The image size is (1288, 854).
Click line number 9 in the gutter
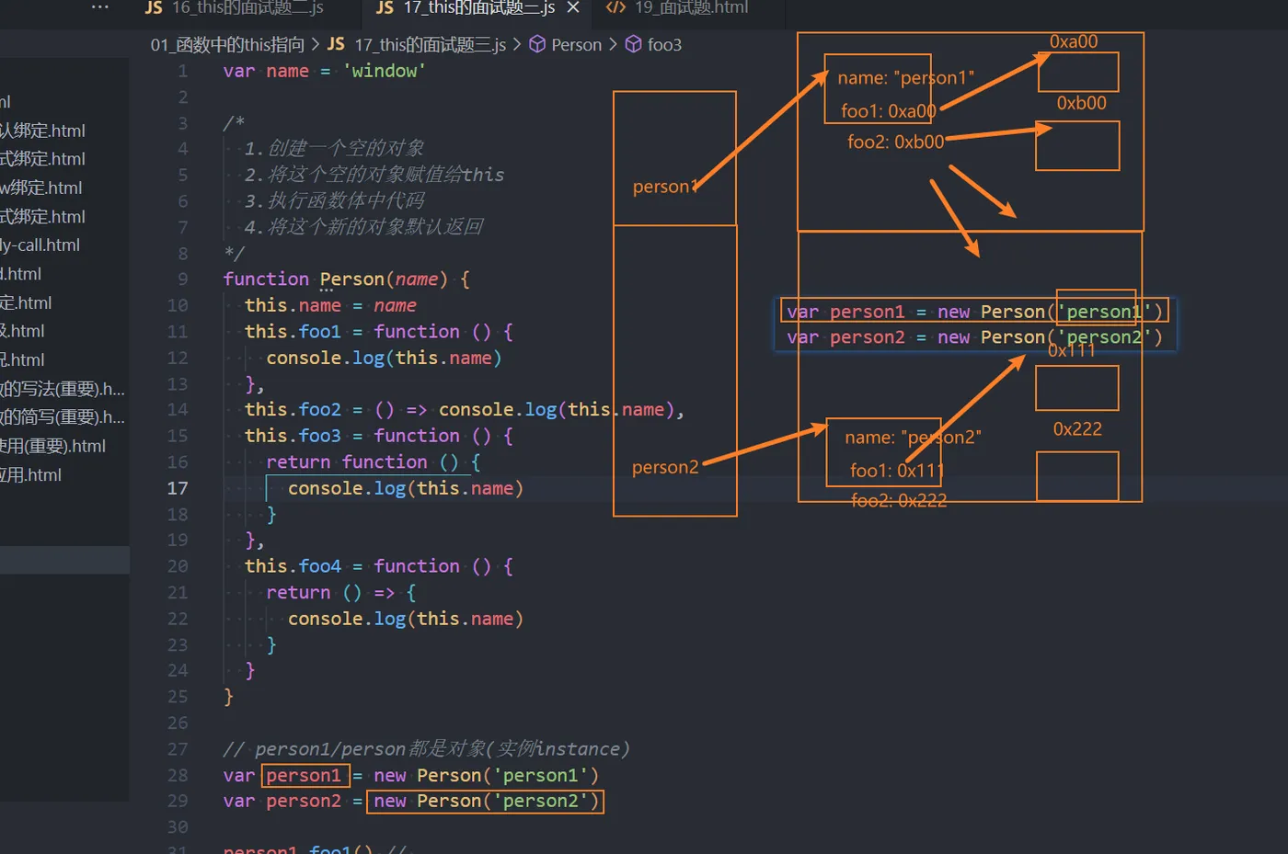click(x=182, y=279)
